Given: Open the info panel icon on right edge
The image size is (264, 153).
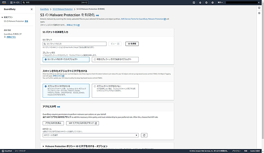Looking at the screenshot, I should pyautogui.click(x=259, y=8).
